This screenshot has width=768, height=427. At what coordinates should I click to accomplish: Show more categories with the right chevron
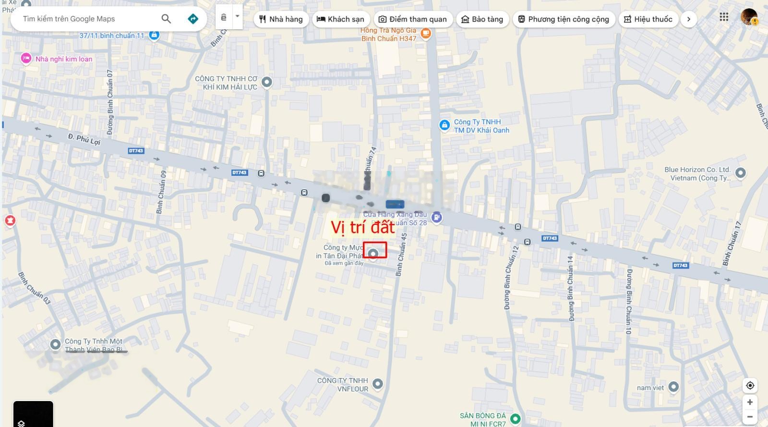pos(689,19)
